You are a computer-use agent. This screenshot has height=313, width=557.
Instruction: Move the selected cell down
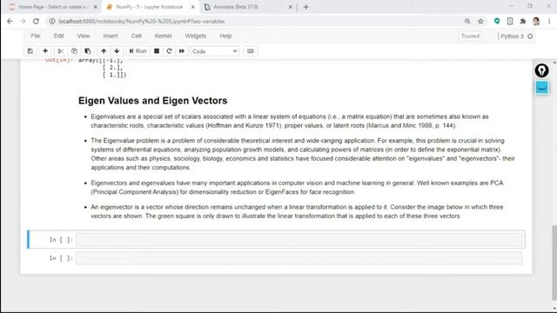(x=117, y=51)
